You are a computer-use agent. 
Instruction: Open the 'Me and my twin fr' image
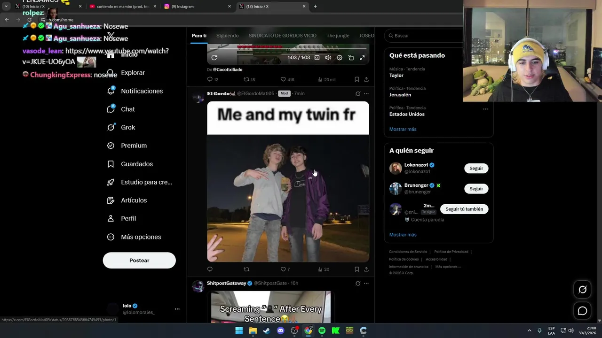[288, 182]
